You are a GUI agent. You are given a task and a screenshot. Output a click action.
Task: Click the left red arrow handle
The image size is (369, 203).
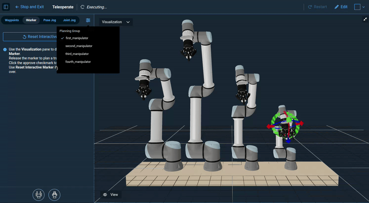pyautogui.click(x=270, y=126)
